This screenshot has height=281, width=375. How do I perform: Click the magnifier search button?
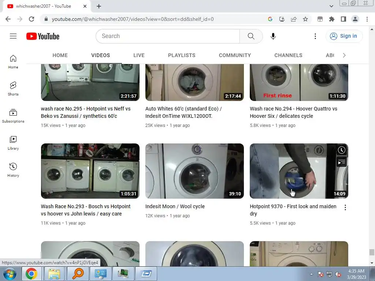251,36
